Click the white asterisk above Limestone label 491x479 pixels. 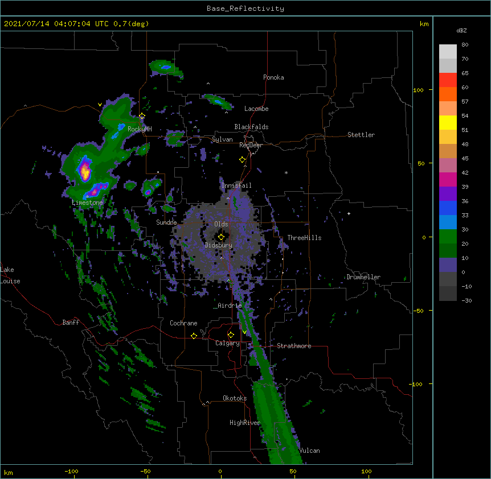pyautogui.click(x=88, y=196)
